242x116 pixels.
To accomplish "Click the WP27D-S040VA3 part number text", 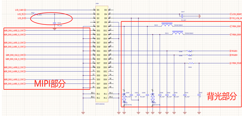I will pyautogui.click(x=100, y=104).
